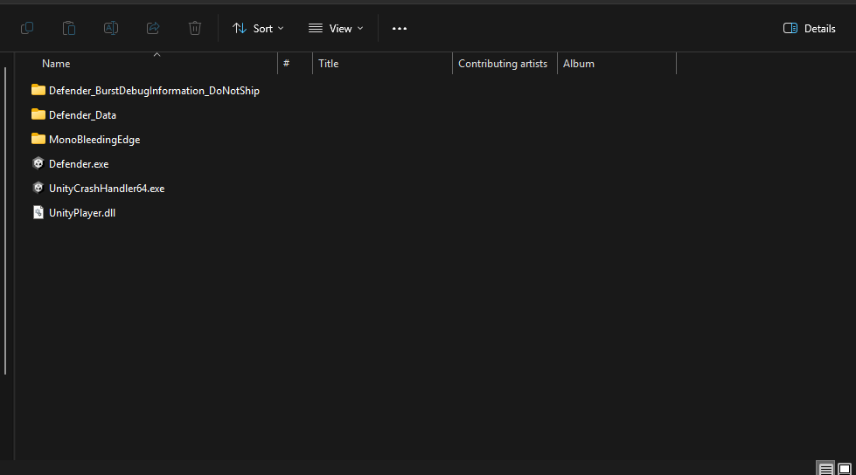Sort files by the Name column header
The height and width of the screenshot is (475, 856).
point(56,64)
